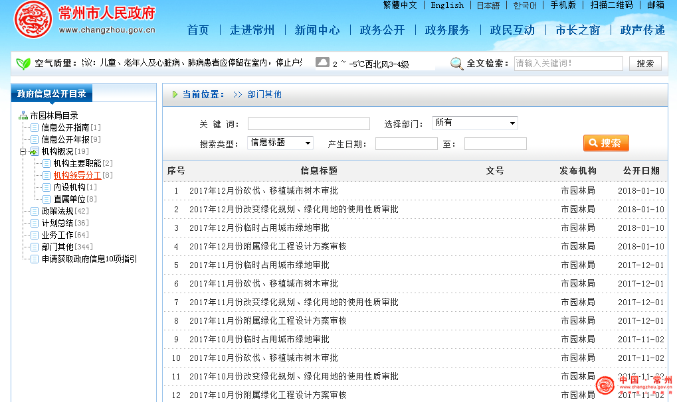677x402 pixels.
Task: Click the 产生日期 start date field
Action: 406,144
